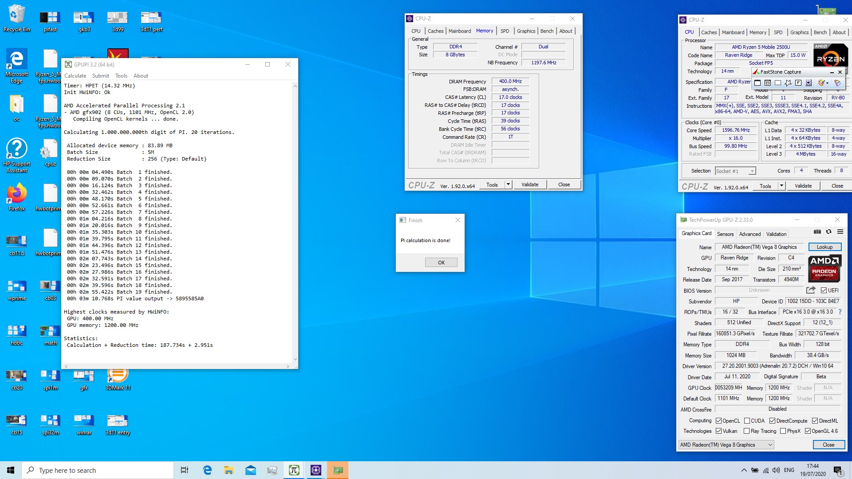The height and width of the screenshot is (479, 852).
Task: Click Close button in memory CPU-Z window
Action: tap(564, 185)
